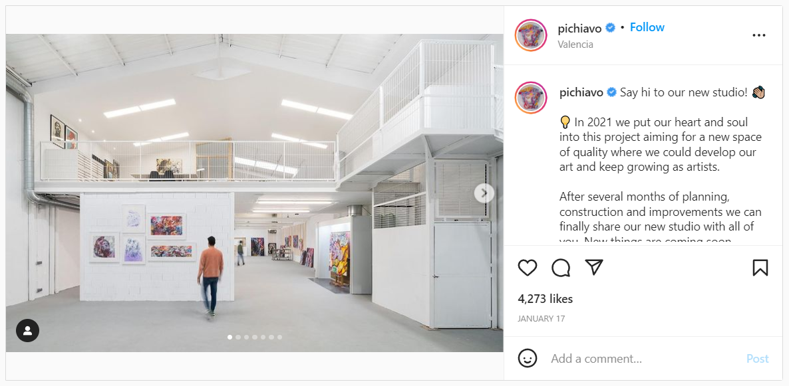Jump to the last carousel dot

tap(280, 338)
